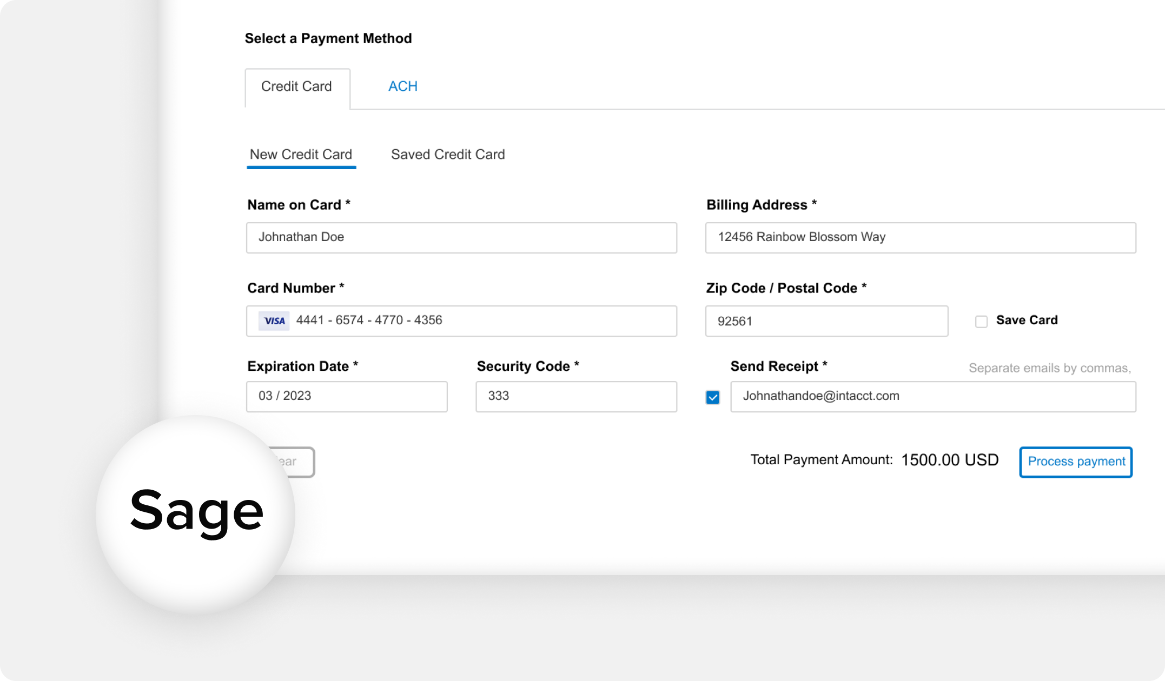1165x681 pixels.
Task: Click the receipt email address field
Action: tap(933, 396)
